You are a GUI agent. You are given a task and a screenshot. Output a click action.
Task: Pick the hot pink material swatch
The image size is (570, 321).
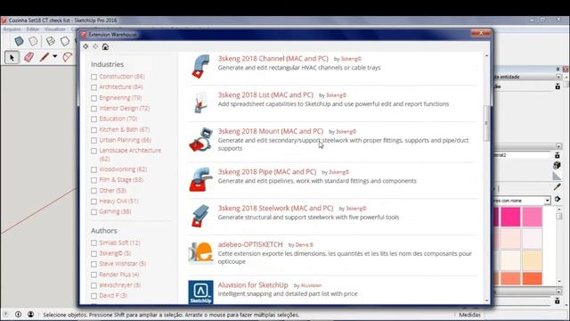point(510,217)
